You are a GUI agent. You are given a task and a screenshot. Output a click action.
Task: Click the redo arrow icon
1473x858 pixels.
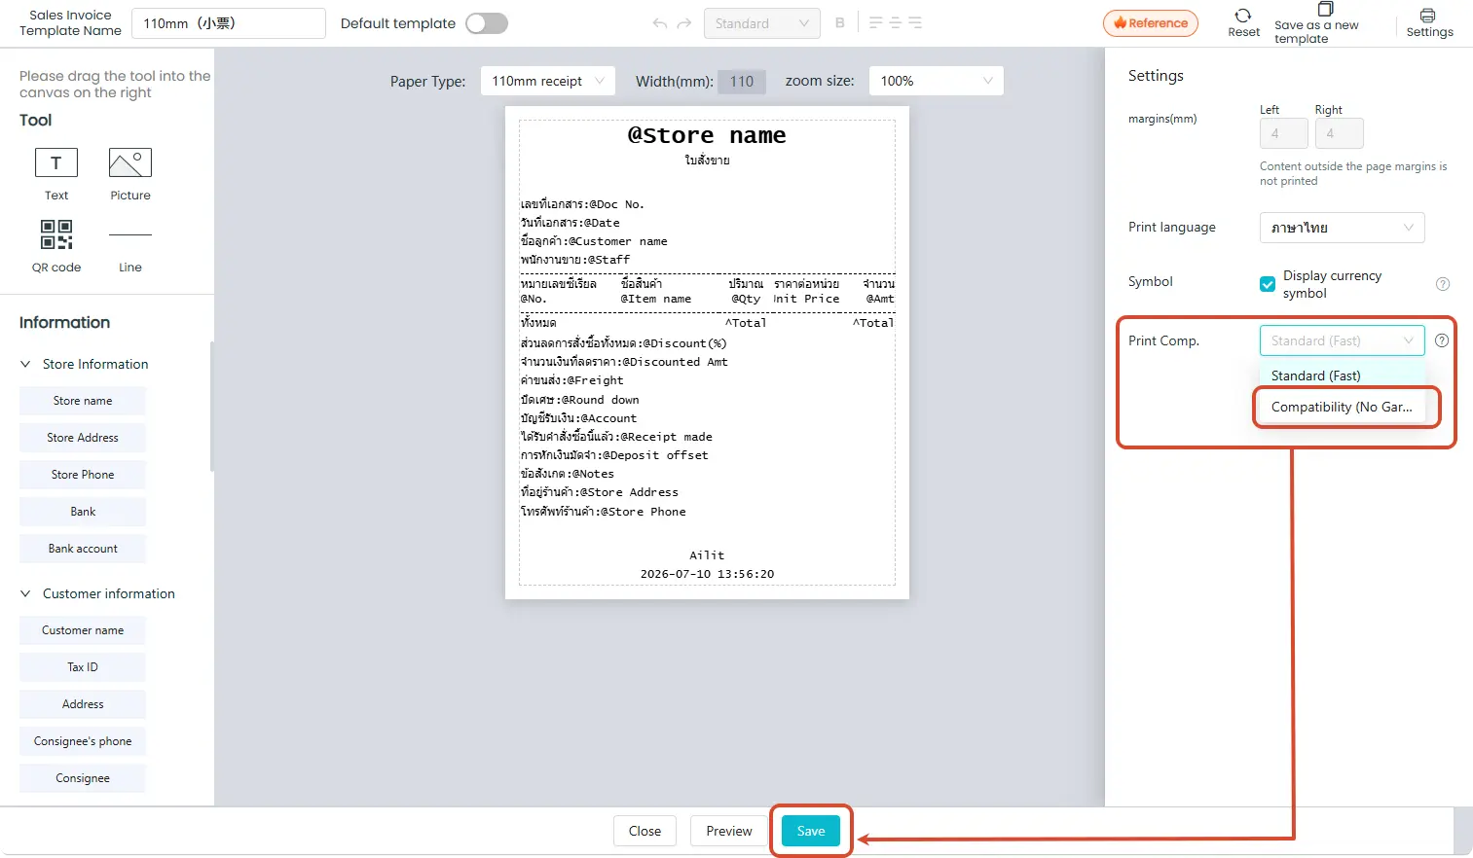point(684,23)
